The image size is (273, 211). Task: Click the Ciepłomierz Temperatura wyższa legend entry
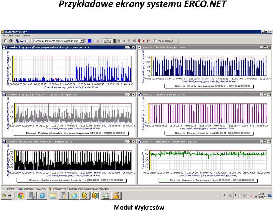point(208,180)
